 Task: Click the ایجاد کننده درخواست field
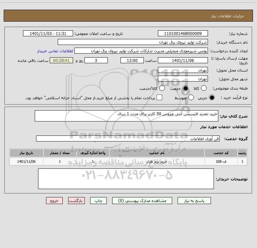click(141, 51)
